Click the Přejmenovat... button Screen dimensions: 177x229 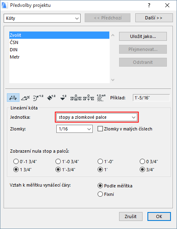coord(143,49)
